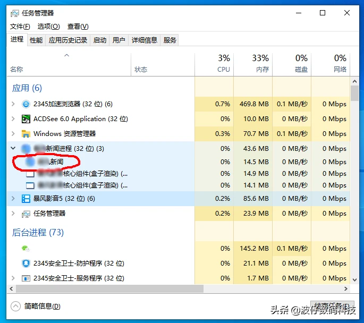Click the 85.6 MB memory value
The width and height of the screenshot is (364, 323).
point(256,199)
